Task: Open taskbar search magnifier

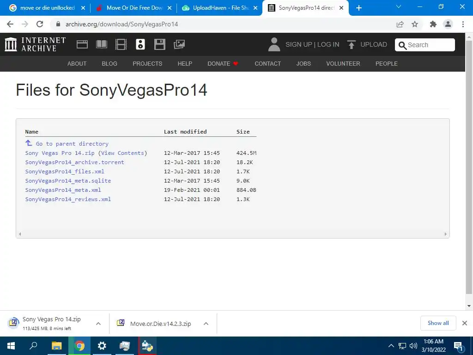Action: 33,345
